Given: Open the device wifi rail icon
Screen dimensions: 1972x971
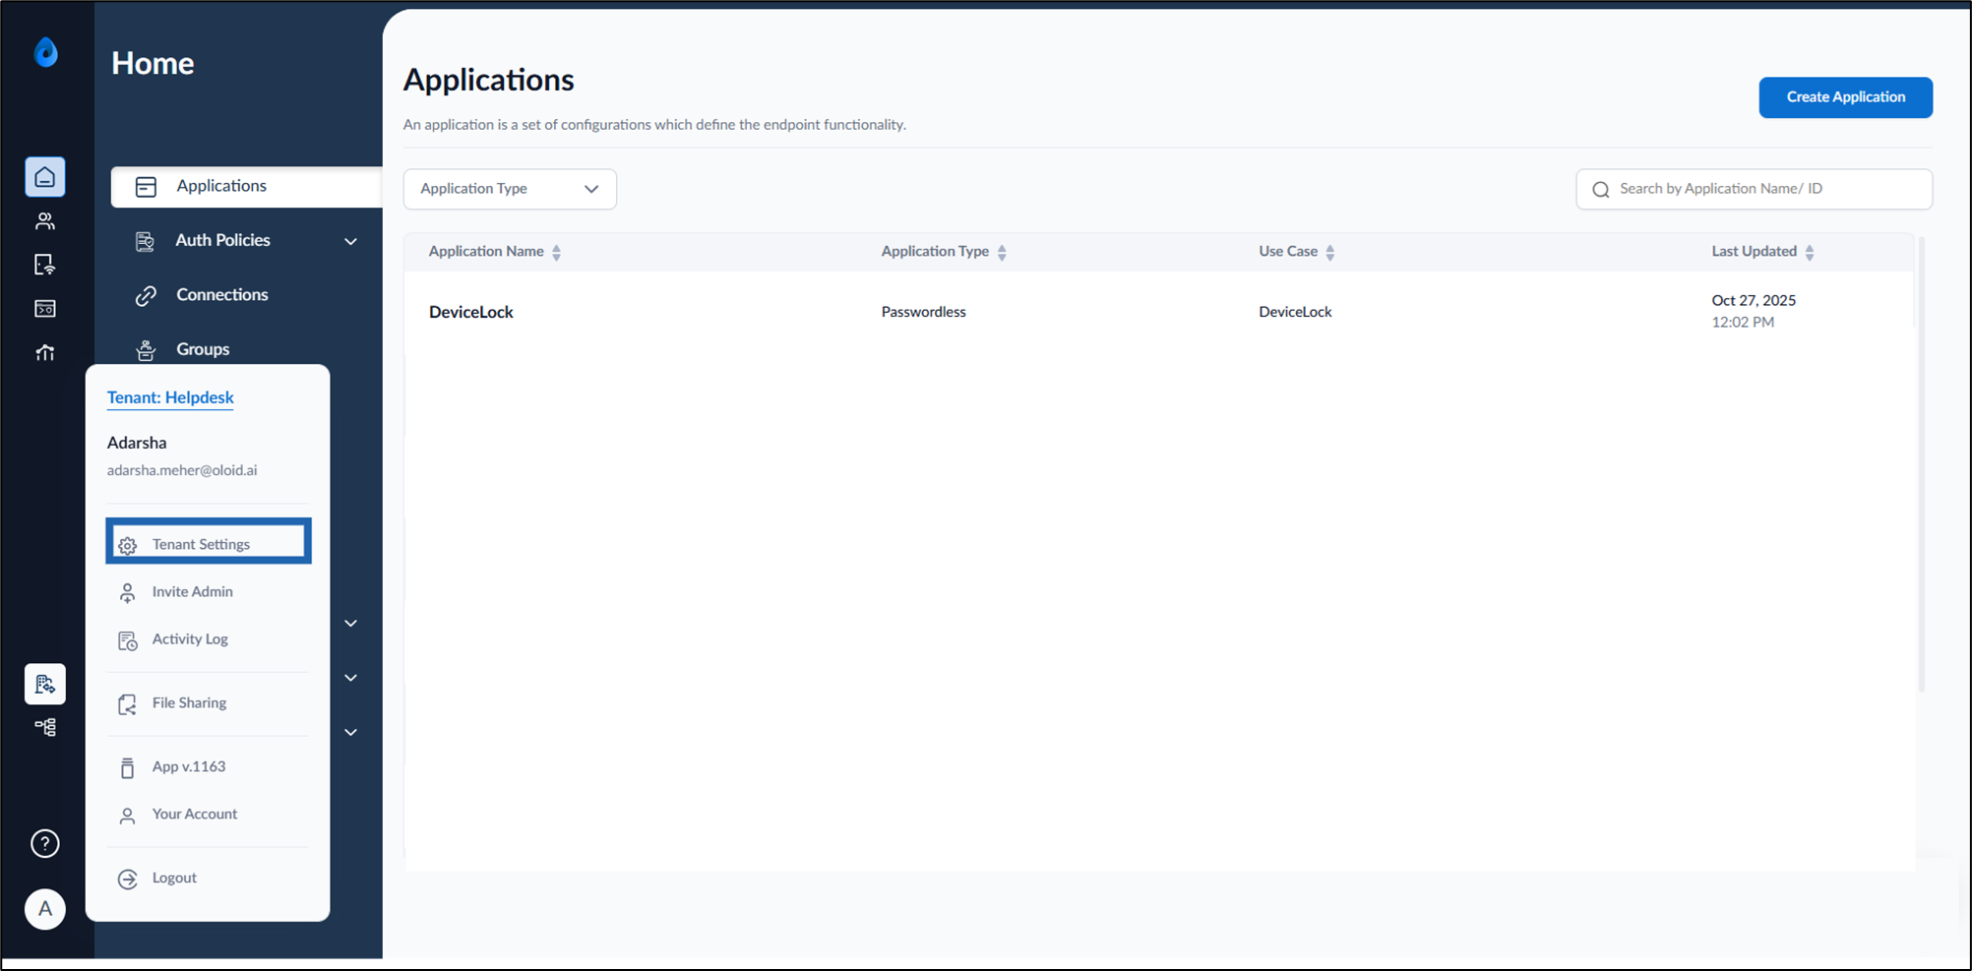Looking at the screenshot, I should [x=45, y=265].
